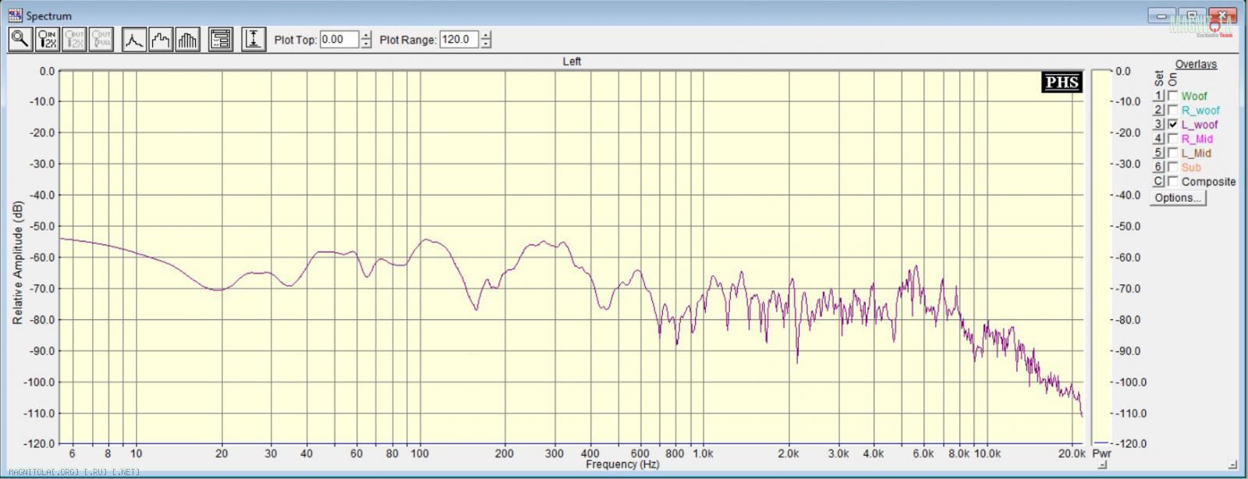Screen dimensions: 1248x479
Task: Select the bar graph plot style
Action: pyautogui.click(x=188, y=39)
